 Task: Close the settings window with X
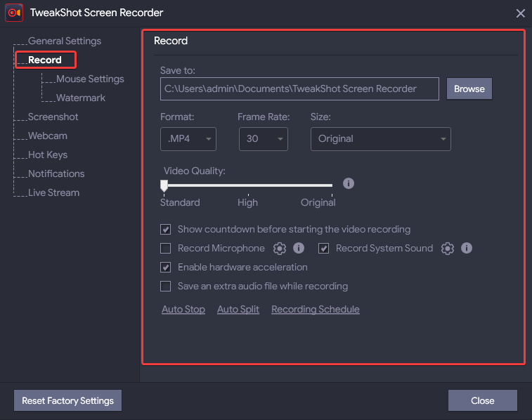(x=521, y=13)
